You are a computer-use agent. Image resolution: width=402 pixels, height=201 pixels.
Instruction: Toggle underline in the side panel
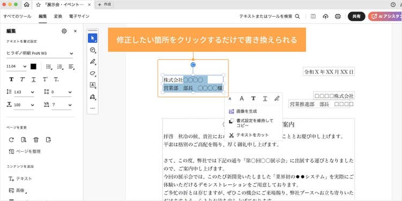(34, 79)
